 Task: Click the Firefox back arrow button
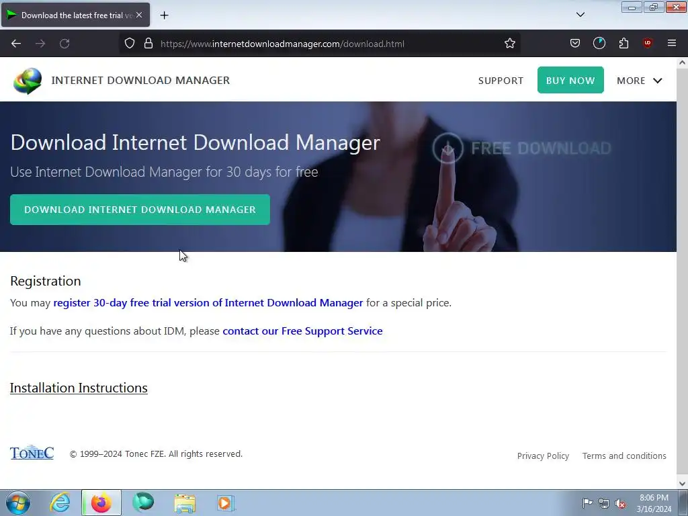pyautogui.click(x=16, y=44)
